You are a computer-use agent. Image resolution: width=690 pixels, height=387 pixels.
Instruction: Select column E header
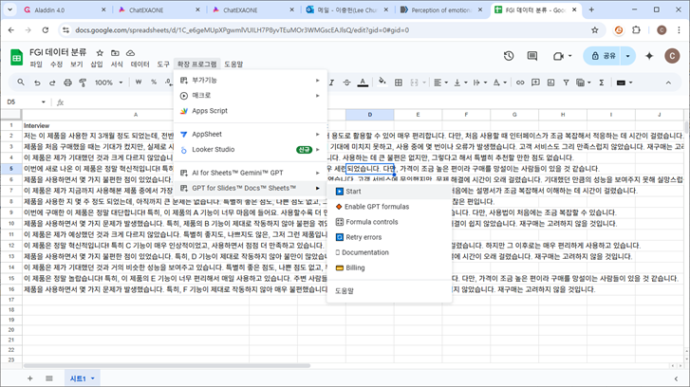click(418, 115)
